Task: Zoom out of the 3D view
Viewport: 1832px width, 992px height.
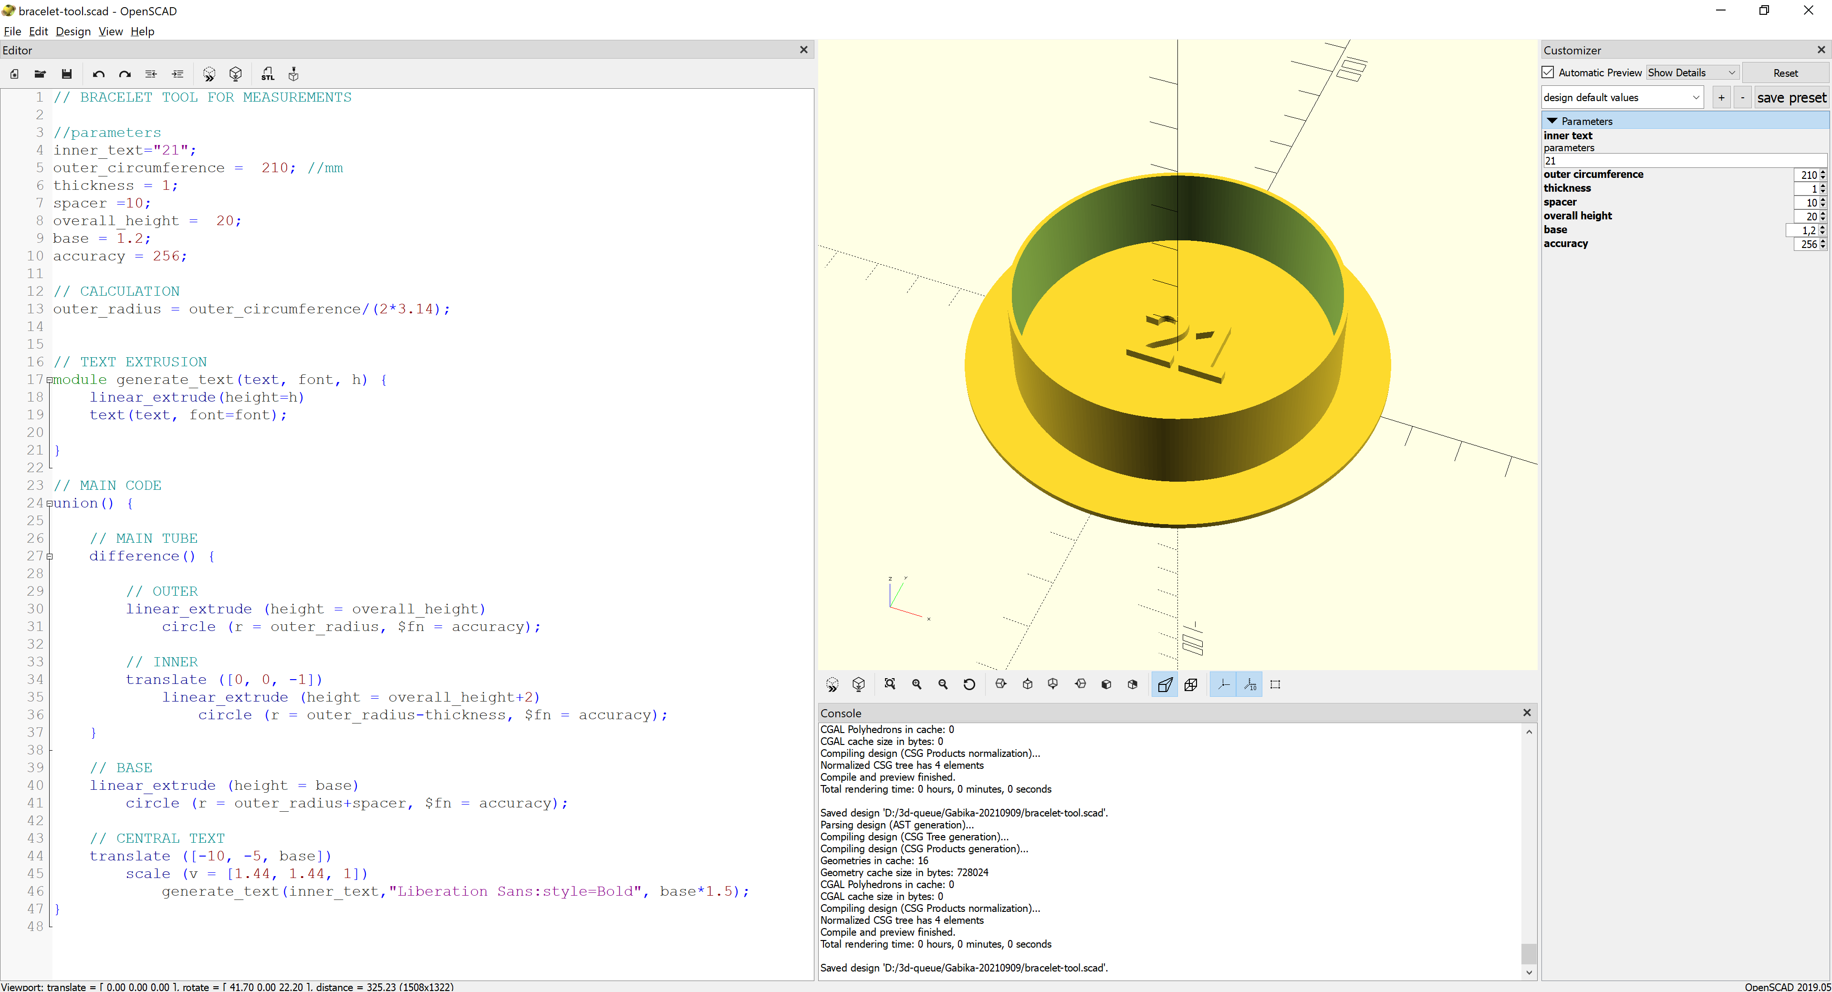Action: tap(943, 684)
